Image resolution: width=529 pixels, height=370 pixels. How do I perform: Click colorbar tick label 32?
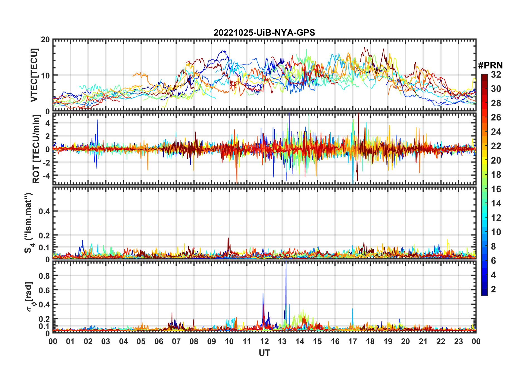496,75
